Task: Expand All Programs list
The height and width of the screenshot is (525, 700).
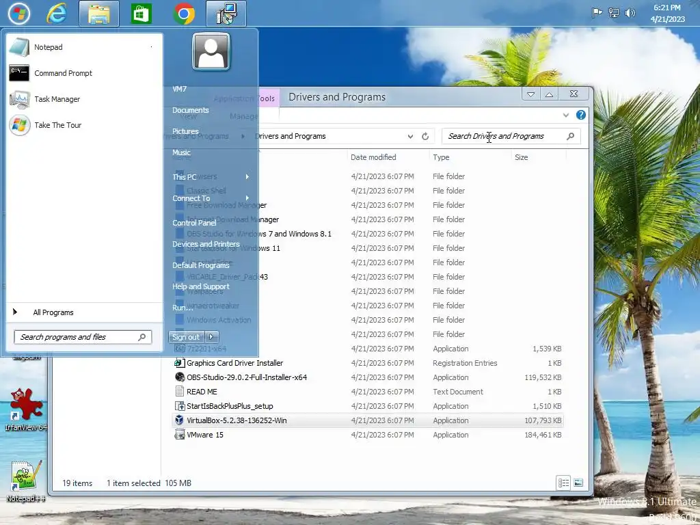Action: [x=84, y=312]
